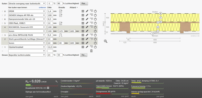Click the Faseverschuiving indicator bar
This screenshot has height=98, width=202.
tap(147, 88)
